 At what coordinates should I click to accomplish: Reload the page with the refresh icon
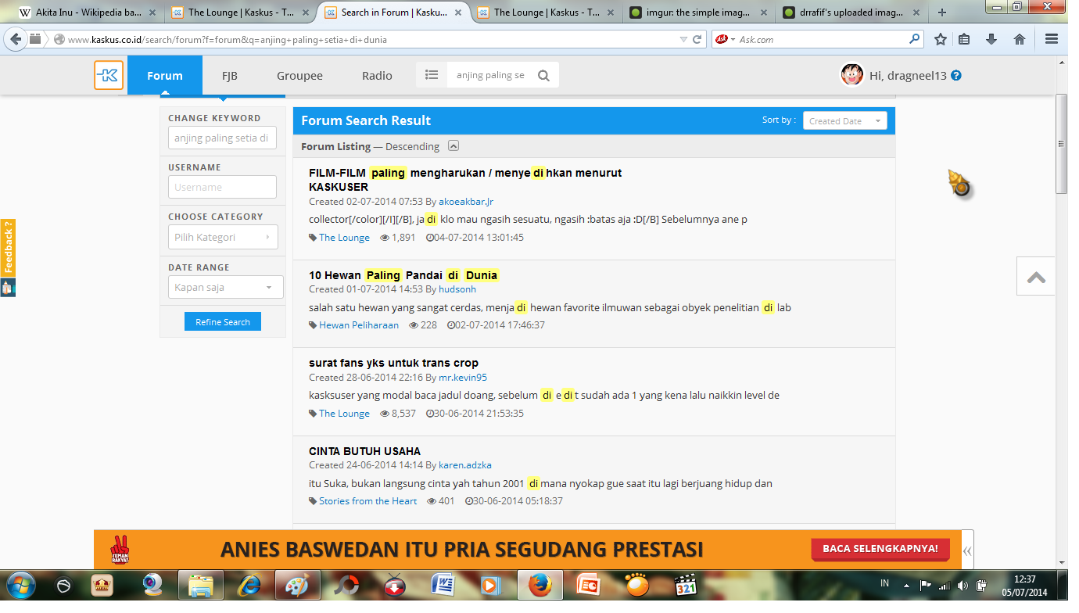click(697, 39)
